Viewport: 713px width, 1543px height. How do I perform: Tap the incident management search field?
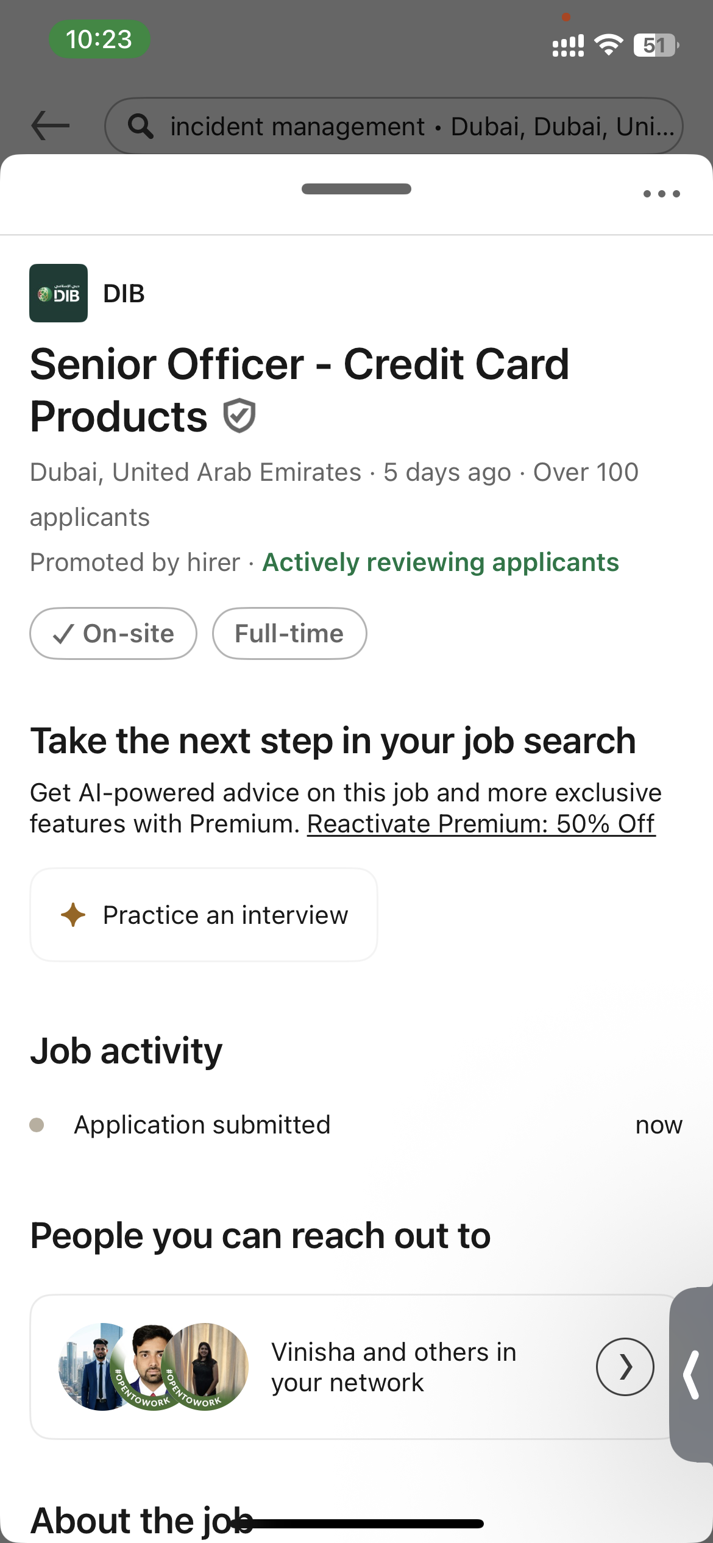coord(394,126)
